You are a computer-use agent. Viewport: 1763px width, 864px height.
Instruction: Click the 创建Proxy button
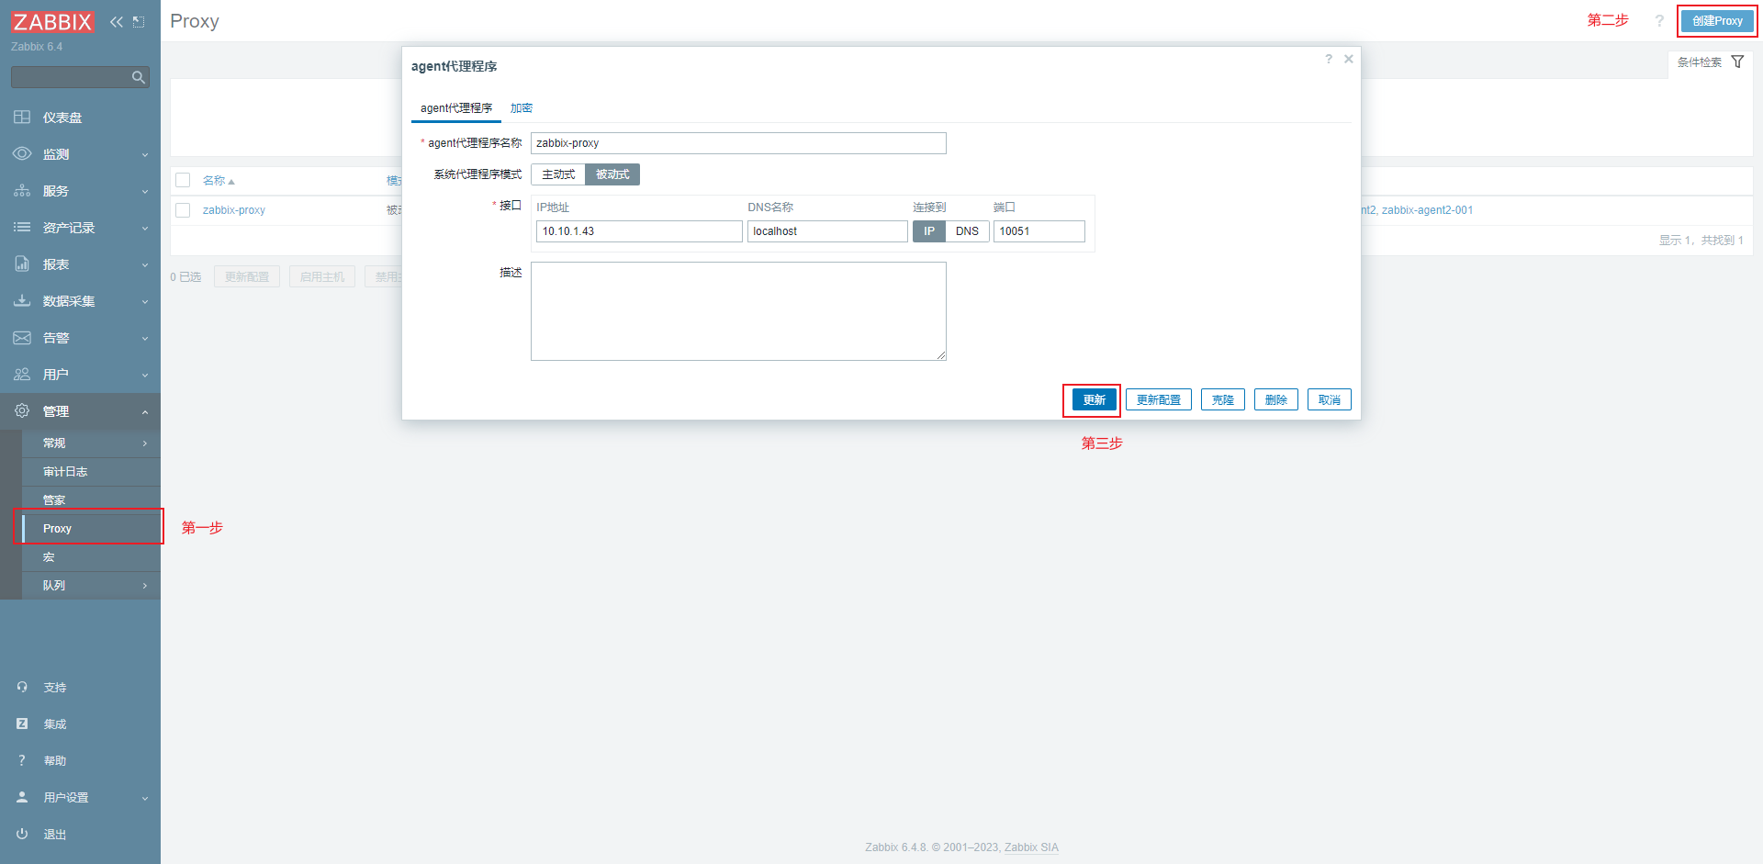click(x=1716, y=21)
